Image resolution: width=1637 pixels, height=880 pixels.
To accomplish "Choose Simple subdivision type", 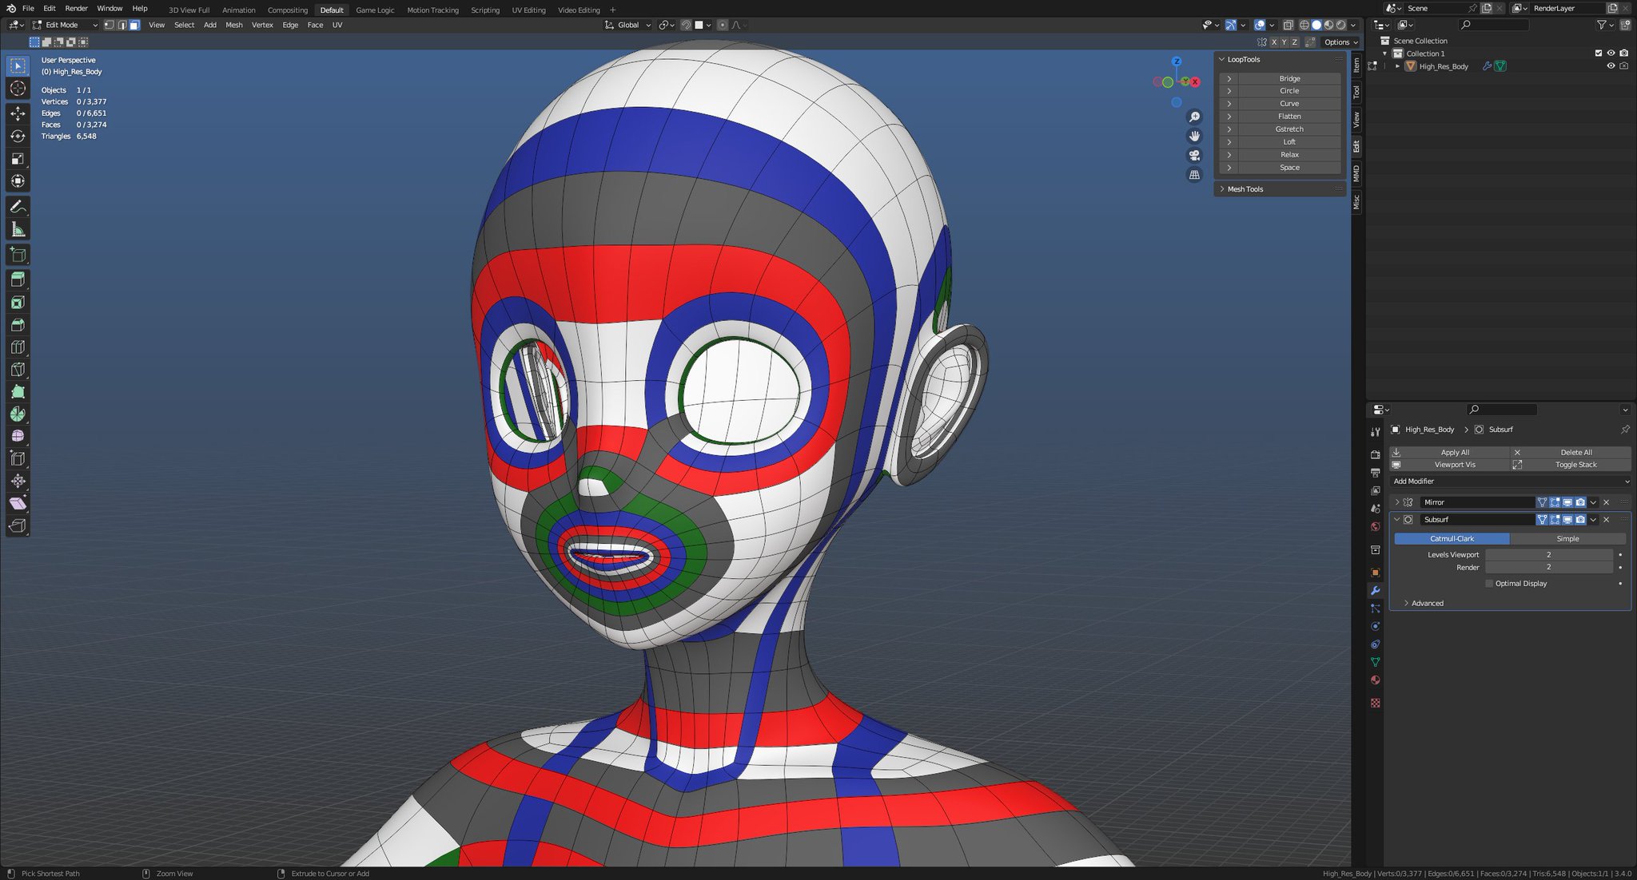I will point(1567,539).
